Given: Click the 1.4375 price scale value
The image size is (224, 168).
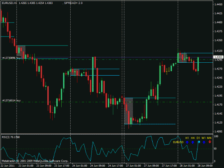Looking at the screenshot, I should (x=218, y=32).
